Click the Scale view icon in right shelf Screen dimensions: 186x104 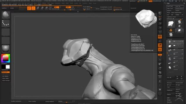click(160, 68)
